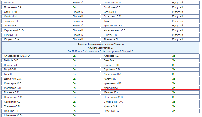202x117 pixels.
Task: Click the name Ющенко П.А.
Action: click(12, 39)
